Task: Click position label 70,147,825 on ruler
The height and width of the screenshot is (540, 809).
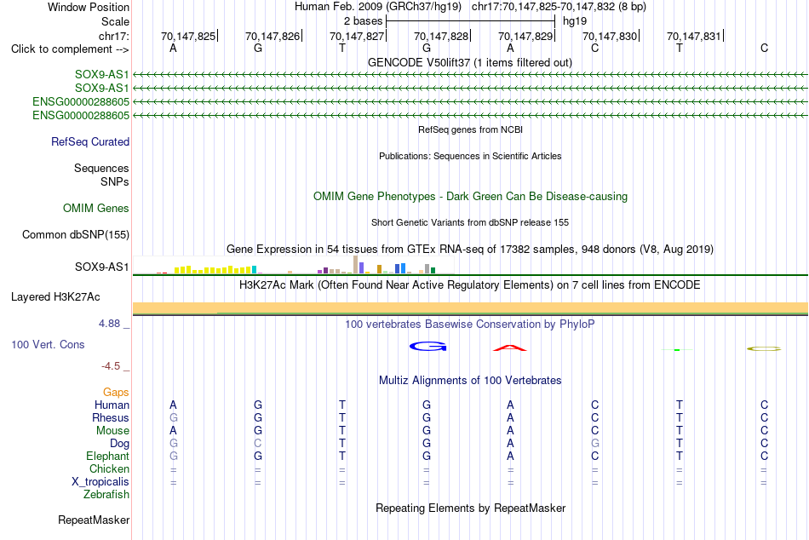Action: (x=188, y=36)
